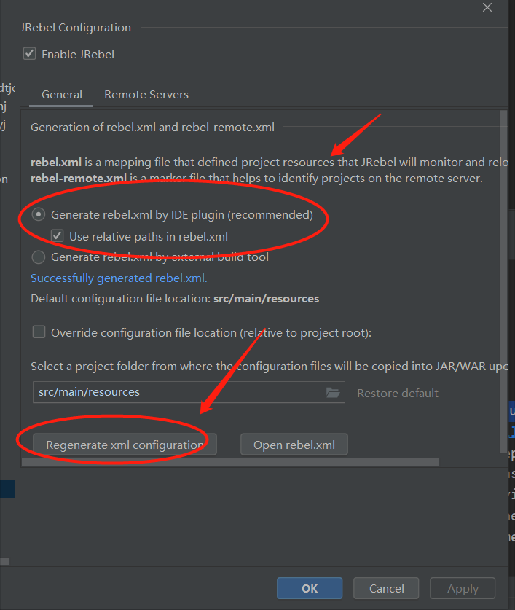Toggle Use relative paths in rebel.xml
Image resolution: width=515 pixels, height=610 pixels.
pos(57,236)
